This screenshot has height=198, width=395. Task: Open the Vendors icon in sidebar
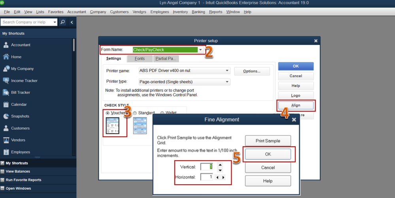click(6, 140)
